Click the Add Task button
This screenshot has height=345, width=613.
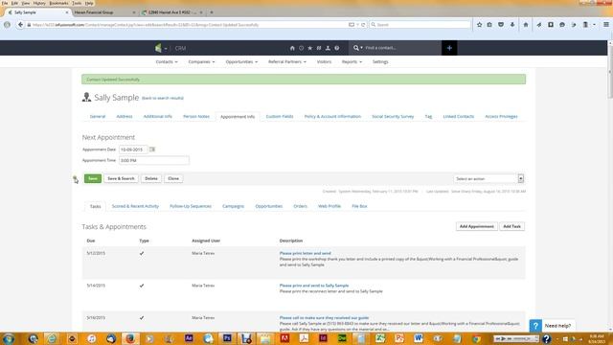[x=511, y=226]
